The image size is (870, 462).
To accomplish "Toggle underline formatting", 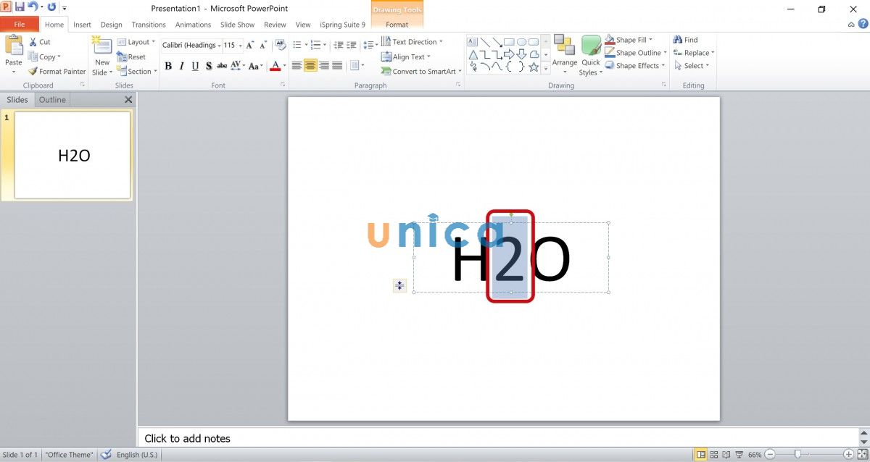I will click(196, 66).
